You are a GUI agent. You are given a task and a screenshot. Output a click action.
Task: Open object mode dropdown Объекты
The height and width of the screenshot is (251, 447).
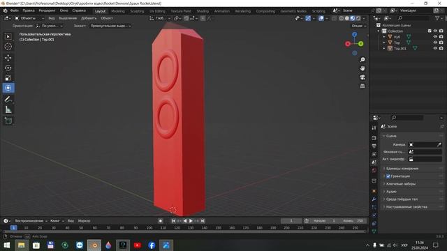29,18
